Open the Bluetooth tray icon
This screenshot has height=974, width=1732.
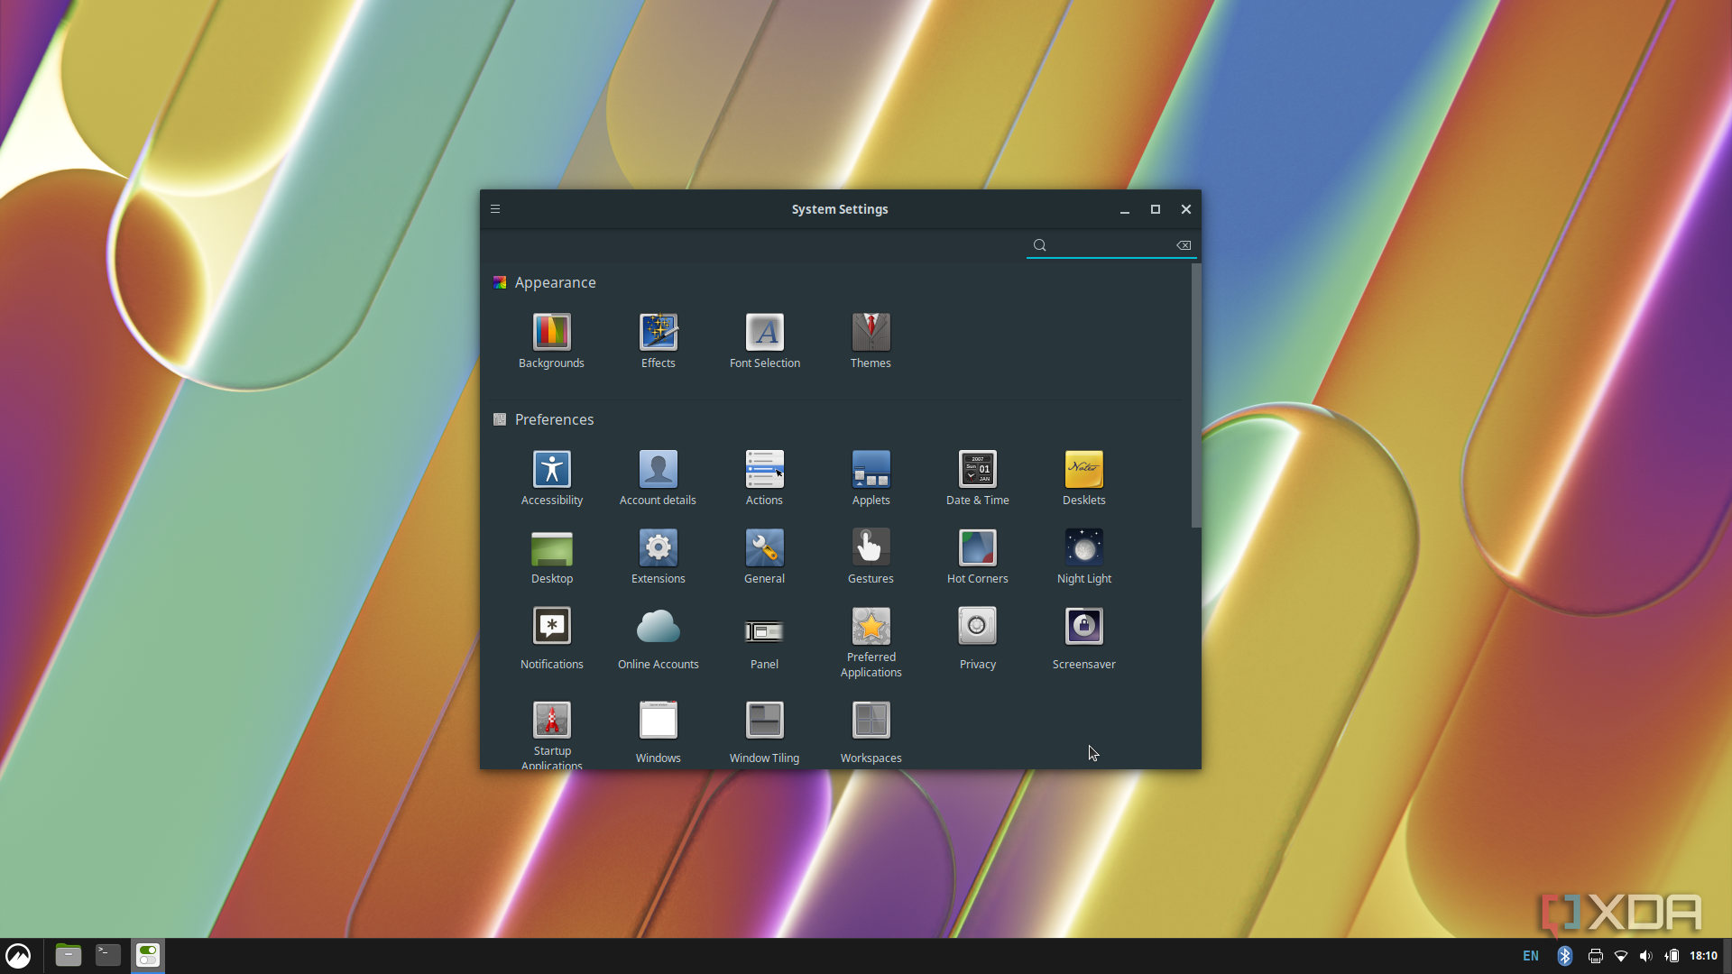click(1565, 956)
